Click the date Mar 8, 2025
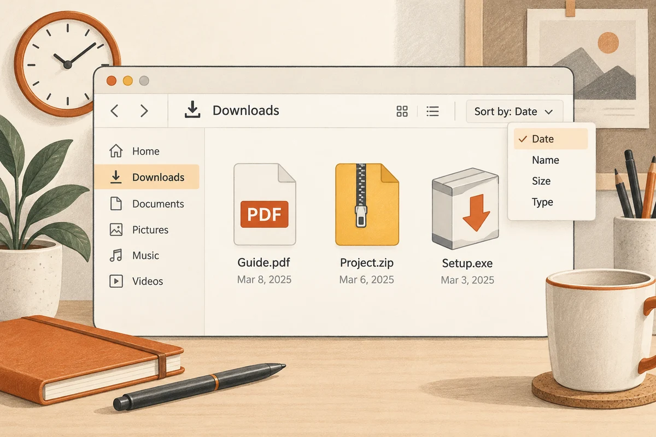Viewport: 656px width, 437px height. (265, 280)
